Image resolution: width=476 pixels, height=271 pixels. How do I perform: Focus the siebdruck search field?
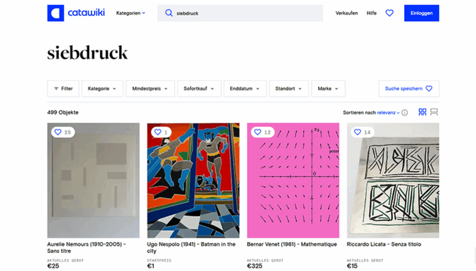[240, 13]
